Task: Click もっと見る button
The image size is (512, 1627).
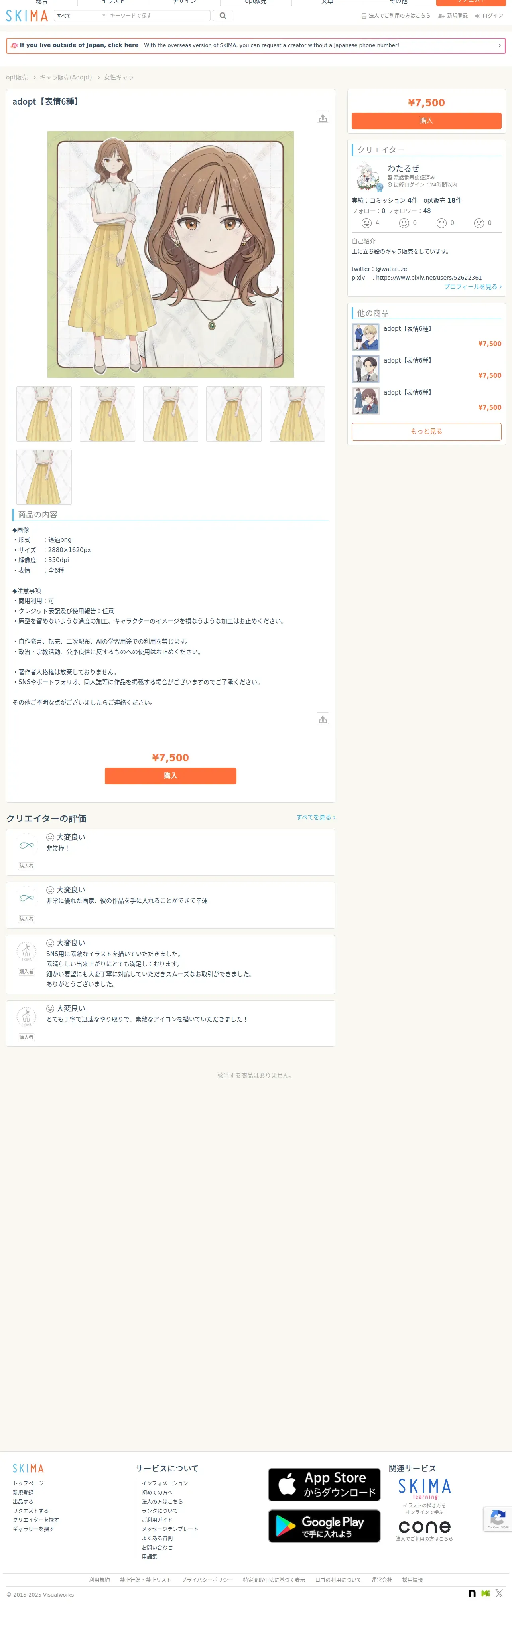Action: tap(426, 431)
